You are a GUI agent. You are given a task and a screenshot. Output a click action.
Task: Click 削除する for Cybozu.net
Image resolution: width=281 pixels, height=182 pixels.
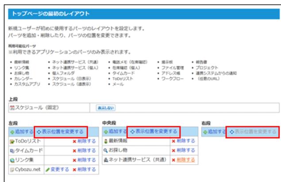[87, 169]
